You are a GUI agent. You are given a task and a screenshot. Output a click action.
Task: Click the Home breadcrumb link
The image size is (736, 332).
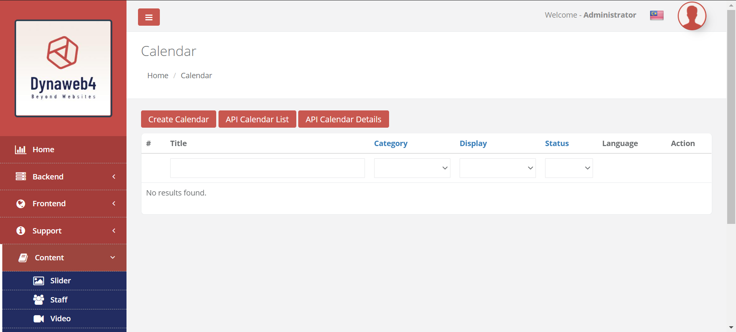point(158,76)
